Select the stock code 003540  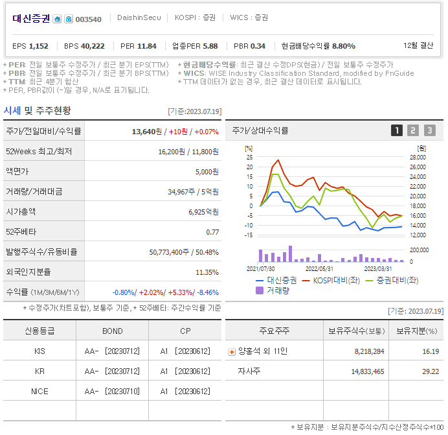88,19
